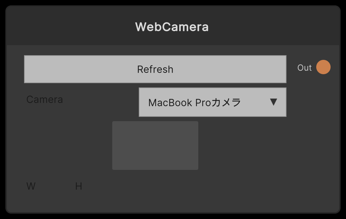Click the Camera parameter label
The height and width of the screenshot is (219, 346).
click(44, 99)
